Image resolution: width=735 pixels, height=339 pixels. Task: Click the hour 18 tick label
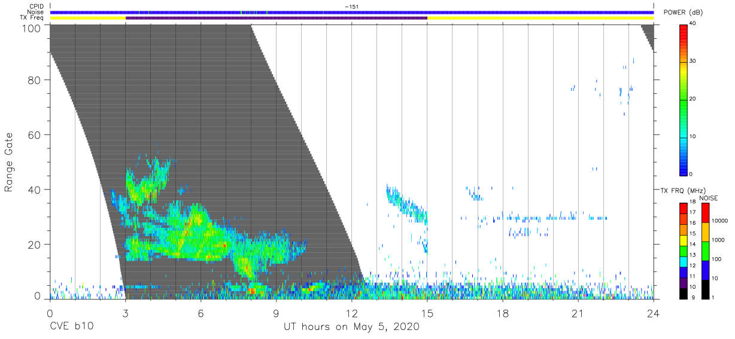[503, 314]
